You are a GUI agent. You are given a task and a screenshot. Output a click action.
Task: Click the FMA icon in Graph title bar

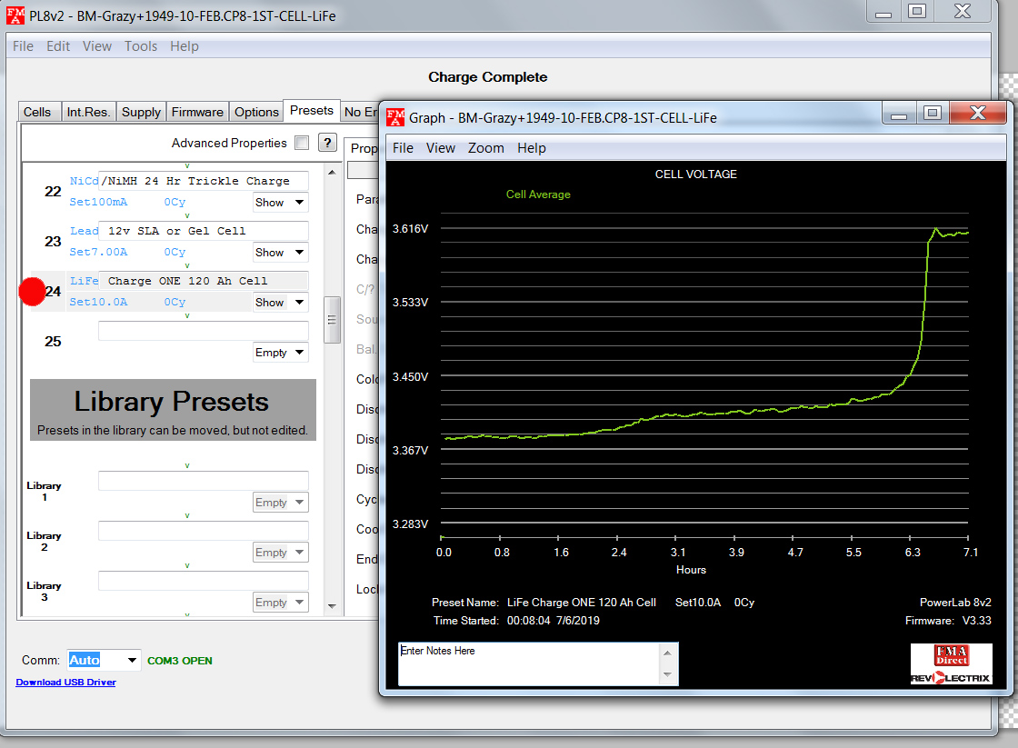[x=395, y=117]
